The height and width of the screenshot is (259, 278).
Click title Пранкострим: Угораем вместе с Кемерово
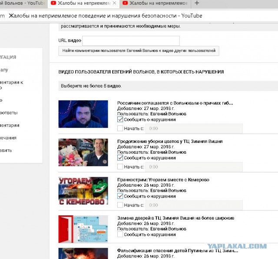pyautogui.click(x=163, y=180)
